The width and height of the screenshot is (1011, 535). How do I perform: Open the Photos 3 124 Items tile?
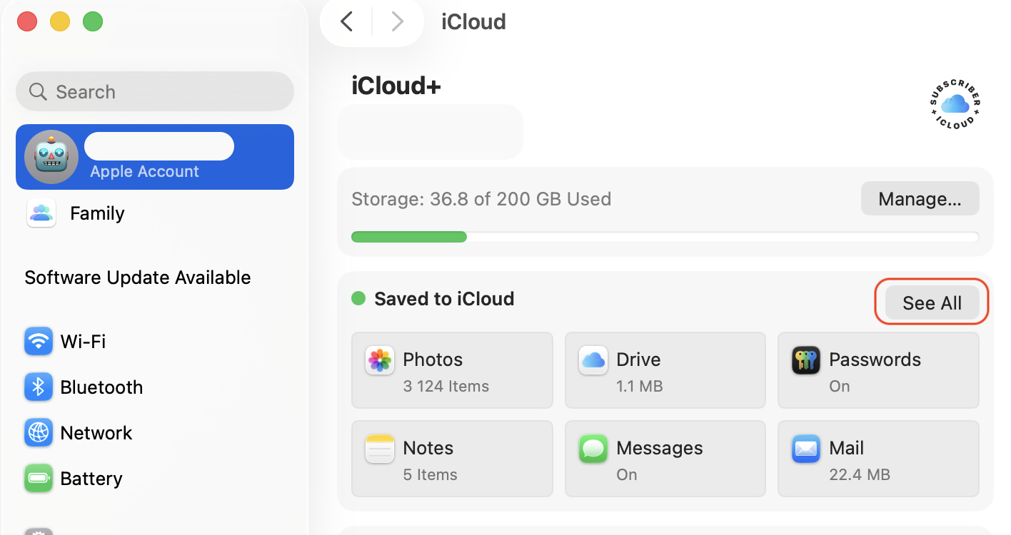coord(452,370)
